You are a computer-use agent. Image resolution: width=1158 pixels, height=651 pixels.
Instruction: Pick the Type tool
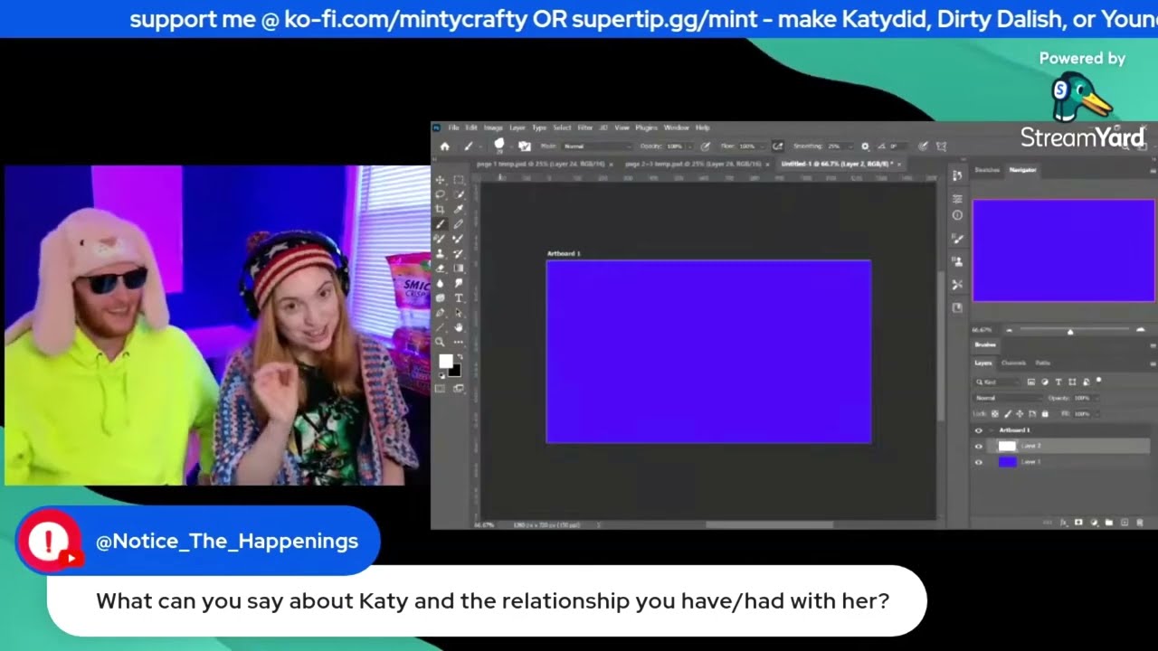pyautogui.click(x=459, y=297)
